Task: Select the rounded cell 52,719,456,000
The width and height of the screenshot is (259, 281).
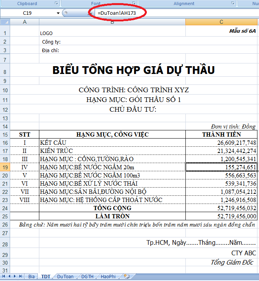Action: (x=221, y=216)
